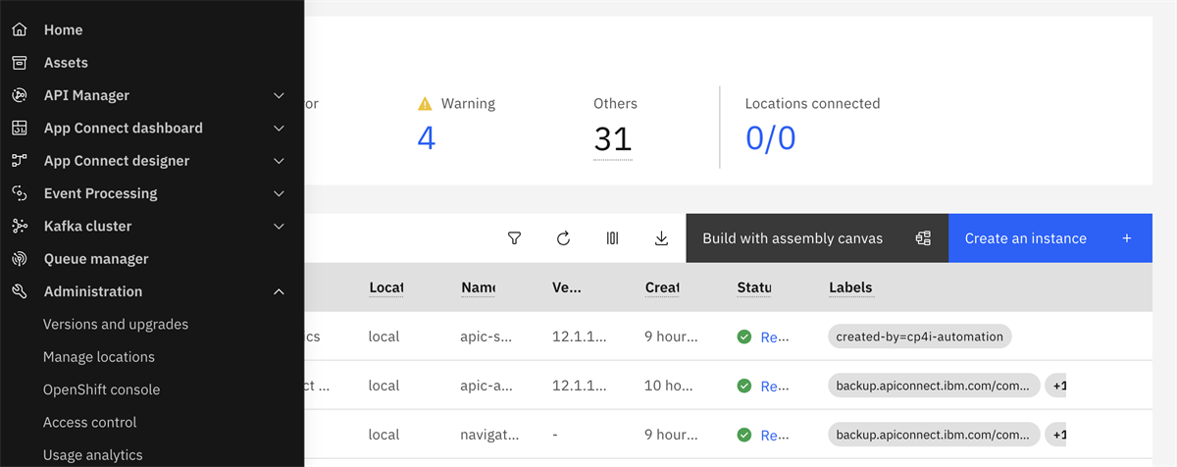Click the navigat... name cell
This screenshot has width=1177, height=467.
coord(488,435)
